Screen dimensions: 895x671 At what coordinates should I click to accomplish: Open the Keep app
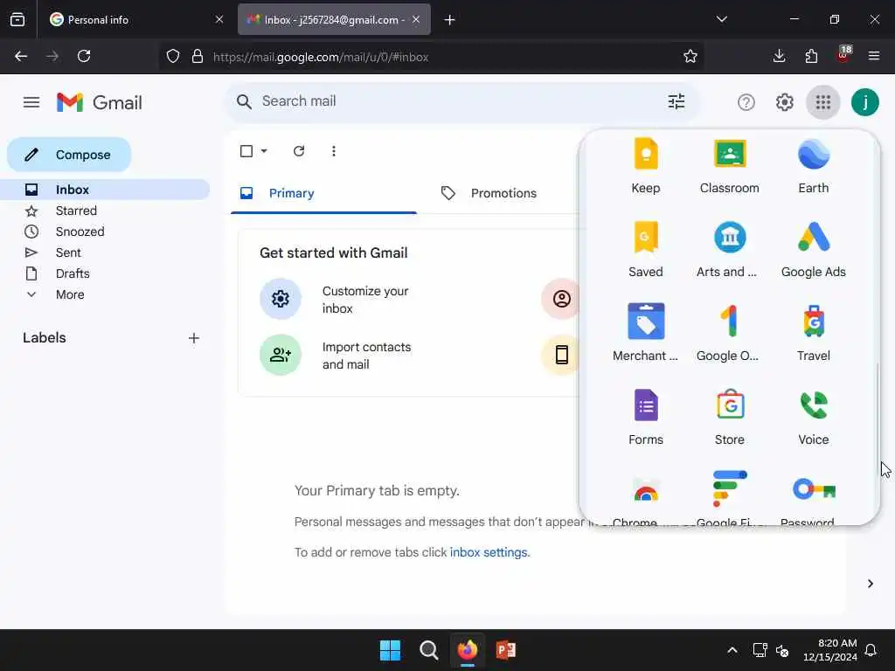646,165
